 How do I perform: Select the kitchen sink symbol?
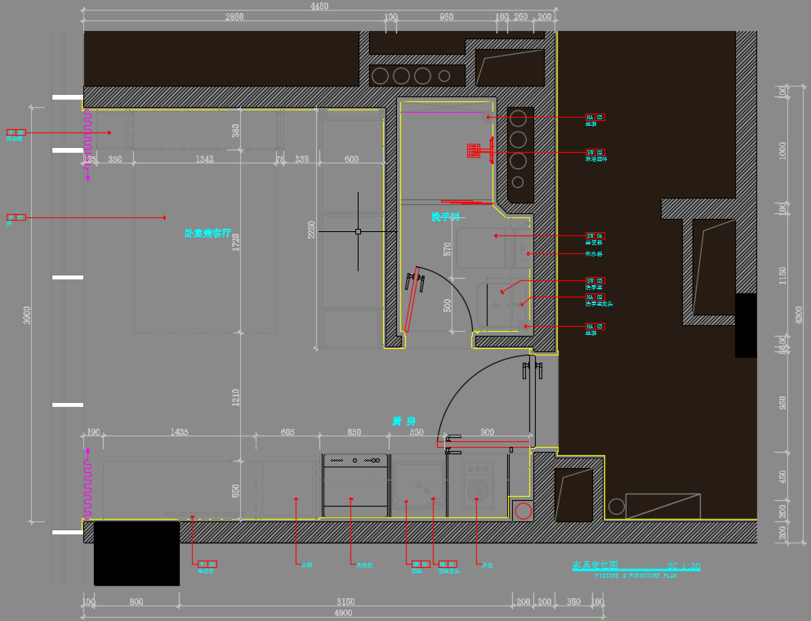420,488
